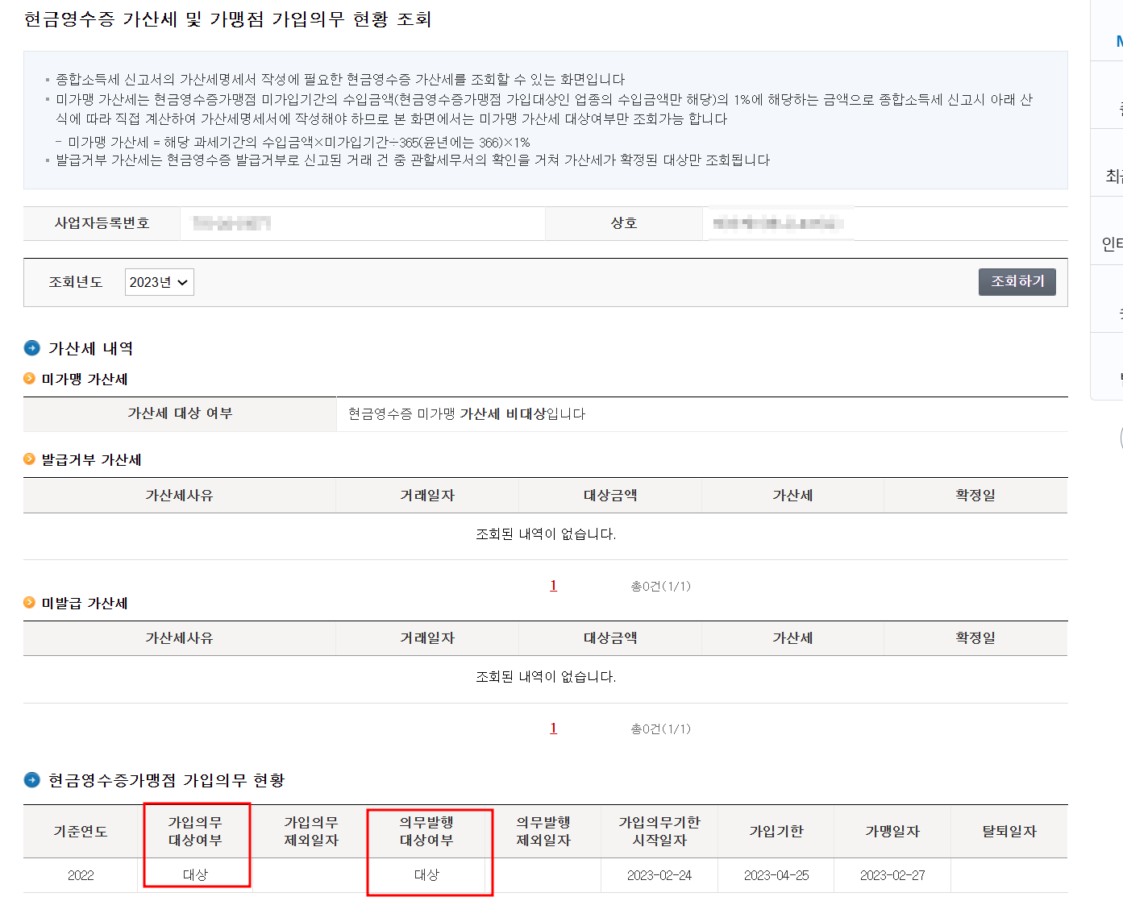Click 확정일 header in 발급거부 가산세 table
Viewport: 1123px width, 901px height.
click(x=975, y=496)
